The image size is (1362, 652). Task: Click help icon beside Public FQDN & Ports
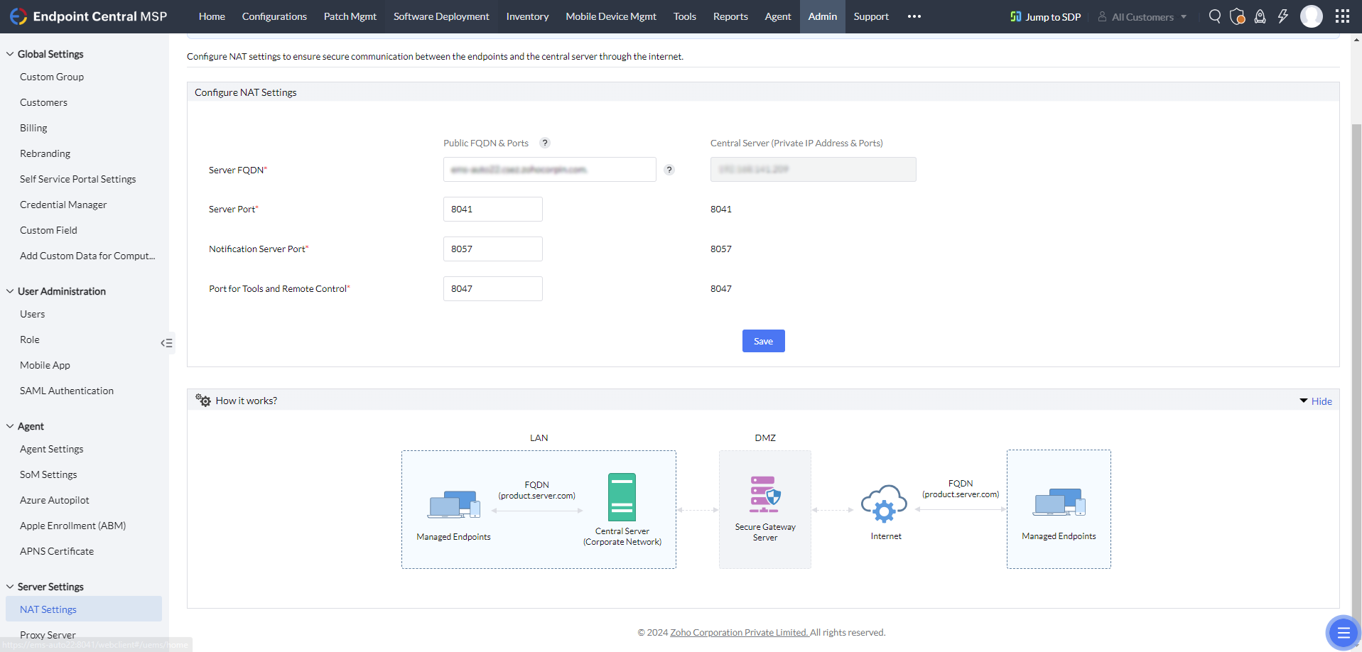coord(545,143)
